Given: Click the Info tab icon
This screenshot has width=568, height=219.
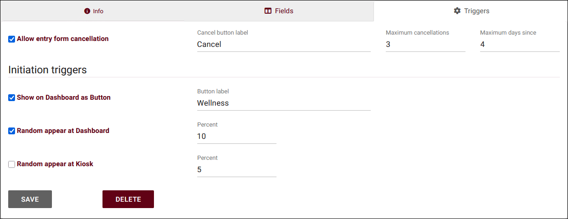Looking at the screenshot, I should (87, 11).
